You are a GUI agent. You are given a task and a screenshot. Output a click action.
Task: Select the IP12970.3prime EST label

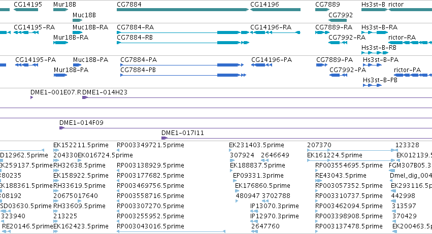[275, 216]
